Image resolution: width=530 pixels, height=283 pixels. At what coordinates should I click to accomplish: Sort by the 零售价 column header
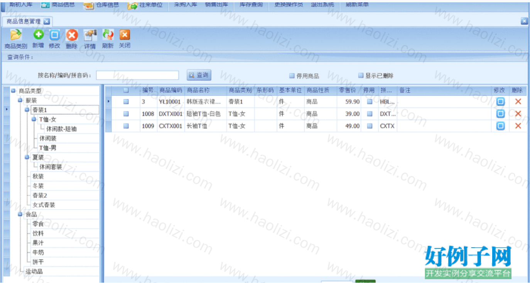point(349,90)
